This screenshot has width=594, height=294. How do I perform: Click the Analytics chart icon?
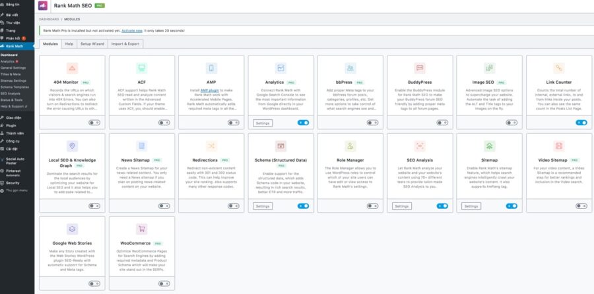[280, 68]
